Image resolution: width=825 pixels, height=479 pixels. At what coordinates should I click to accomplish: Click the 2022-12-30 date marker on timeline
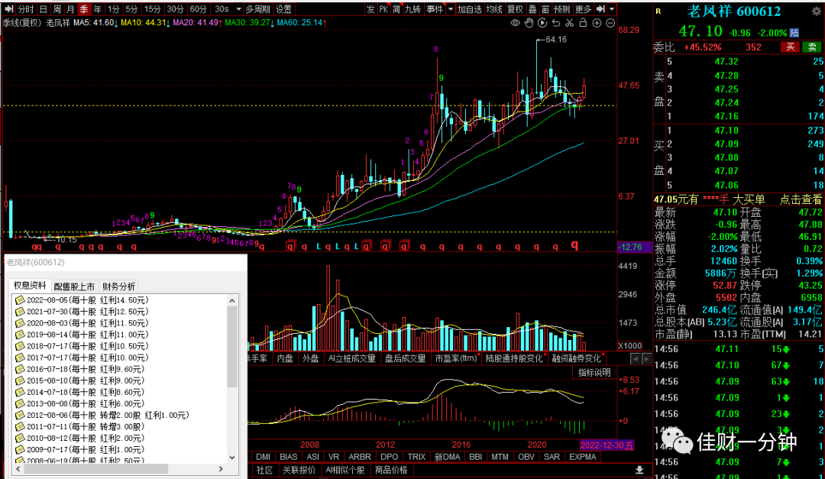pos(607,445)
